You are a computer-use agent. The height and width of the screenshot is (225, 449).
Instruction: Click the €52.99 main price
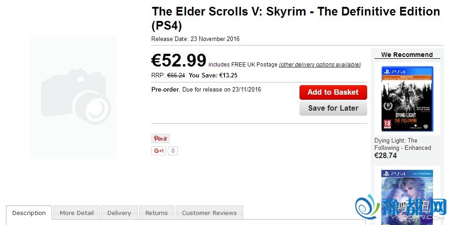click(179, 61)
